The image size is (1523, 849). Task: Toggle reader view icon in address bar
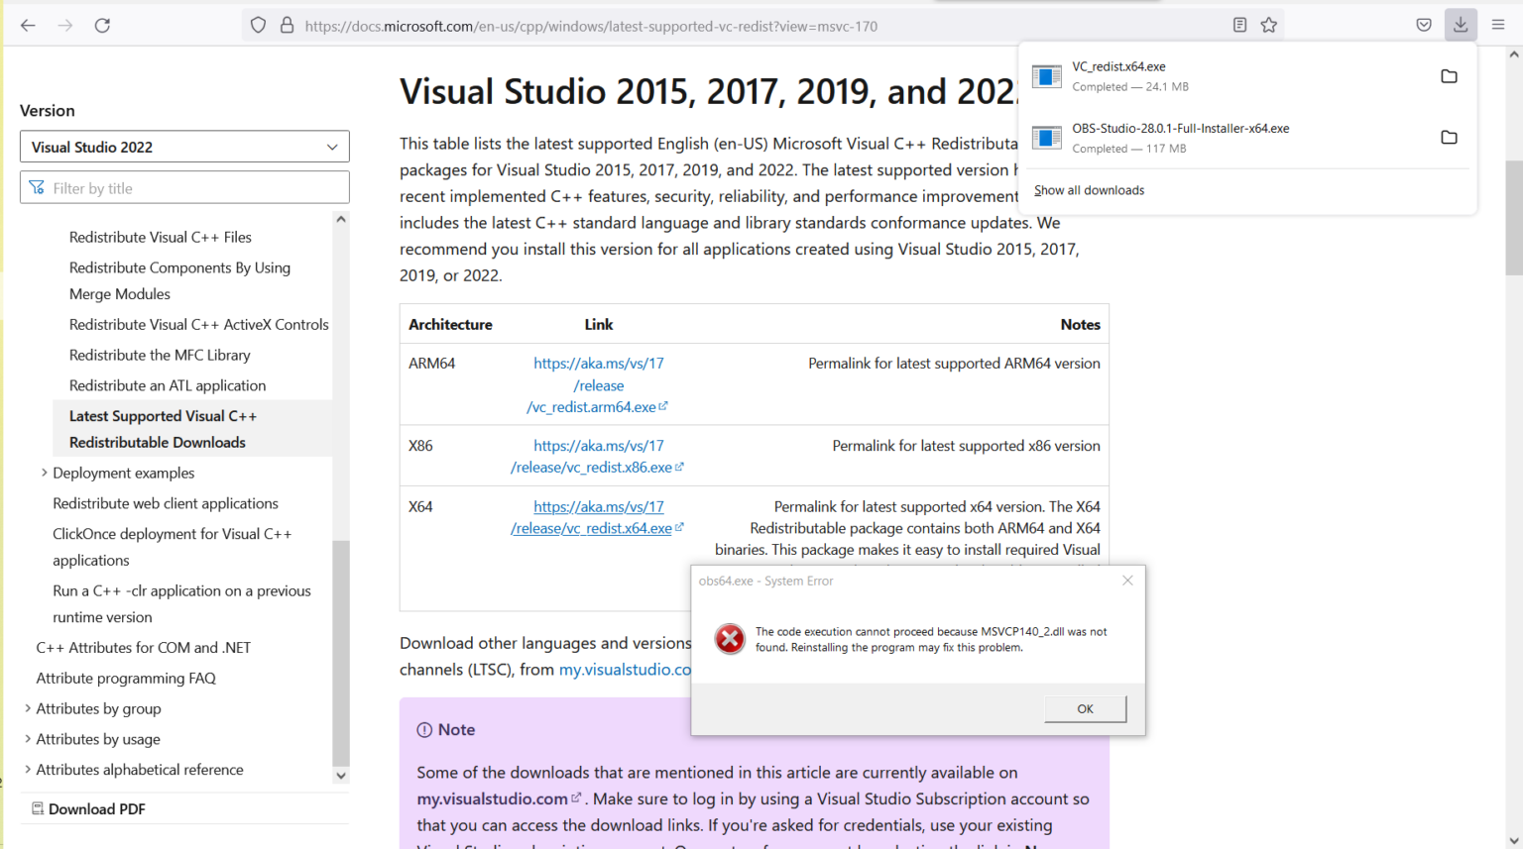tap(1239, 26)
